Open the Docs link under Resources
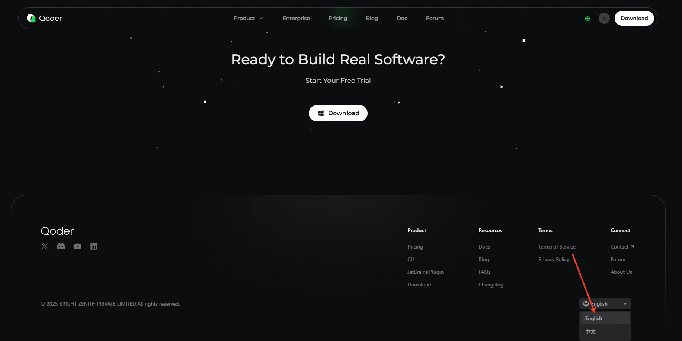The width and height of the screenshot is (682, 341). pyautogui.click(x=484, y=247)
